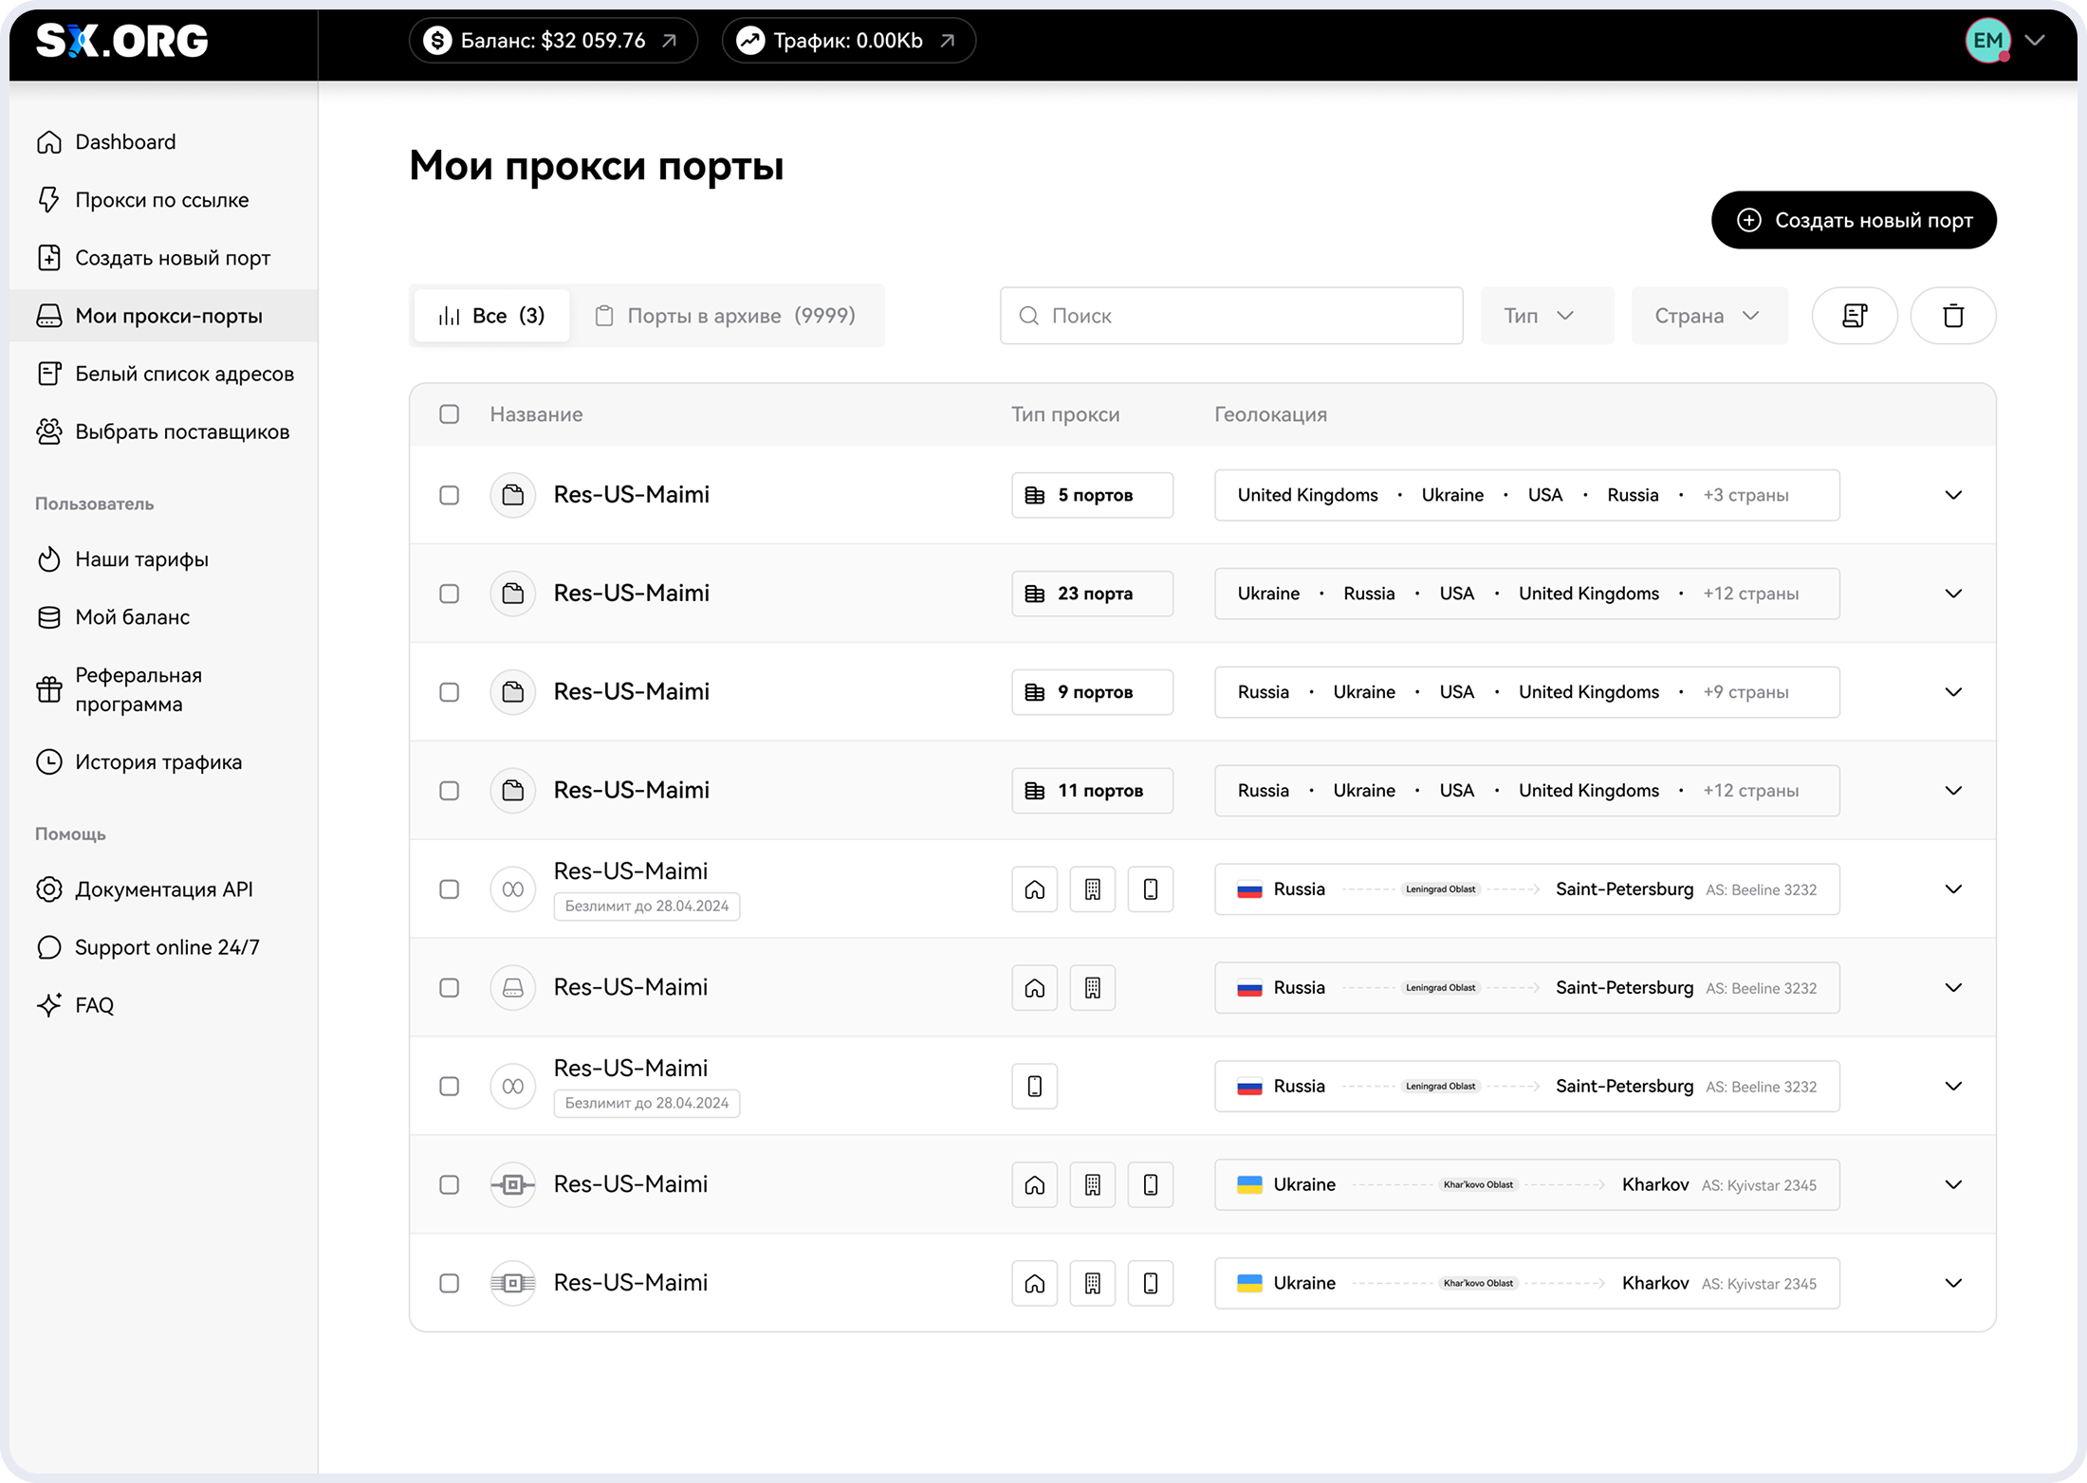Click the infinity icon of the first Безлимит row
Image resolution: width=2087 pixels, height=1483 pixels.
click(x=513, y=889)
